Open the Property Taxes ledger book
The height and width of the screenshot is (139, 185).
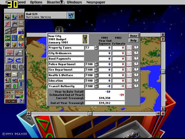pyautogui.click(x=129, y=47)
